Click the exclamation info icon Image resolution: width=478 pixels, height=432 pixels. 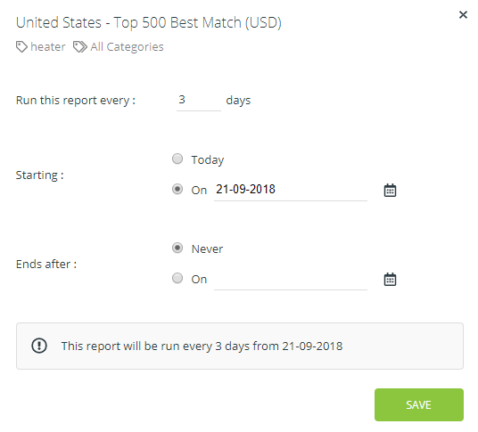coord(39,346)
